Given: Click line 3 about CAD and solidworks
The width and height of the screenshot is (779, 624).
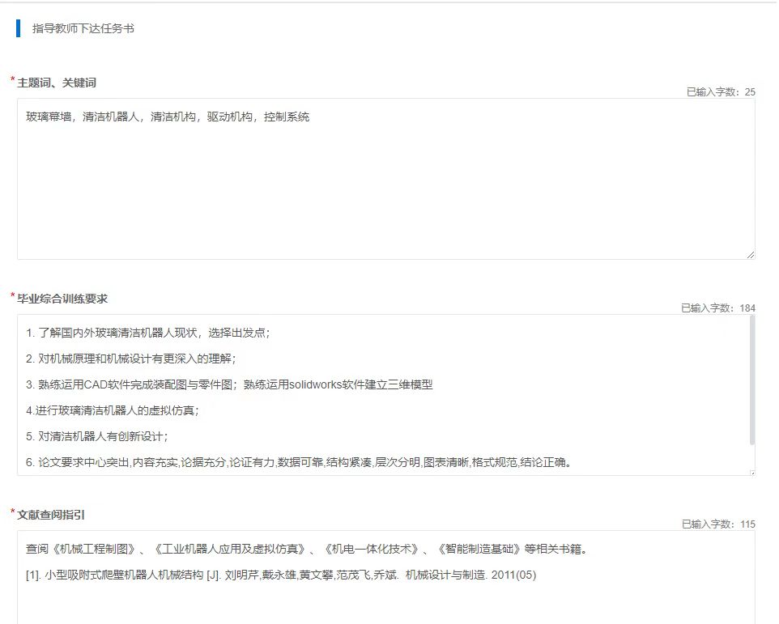Looking at the screenshot, I should pyautogui.click(x=229, y=384).
